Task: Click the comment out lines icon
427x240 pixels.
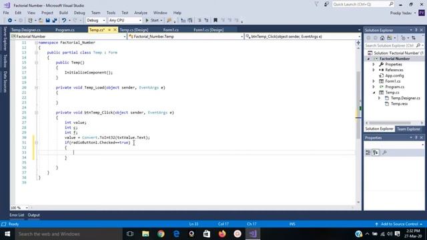Action: [199, 21]
